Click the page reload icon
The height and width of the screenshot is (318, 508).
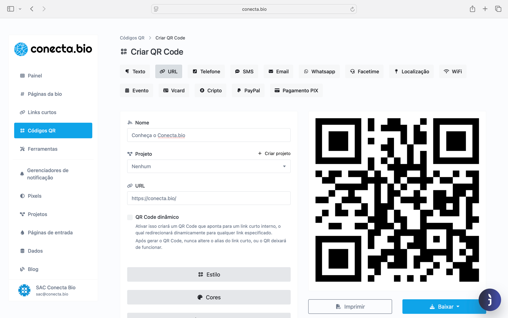(x=352, y=9)
